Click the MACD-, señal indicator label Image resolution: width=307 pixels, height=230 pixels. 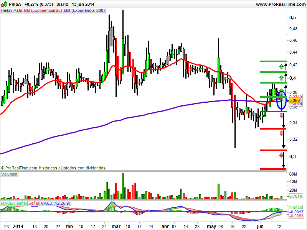coord(14,203)
